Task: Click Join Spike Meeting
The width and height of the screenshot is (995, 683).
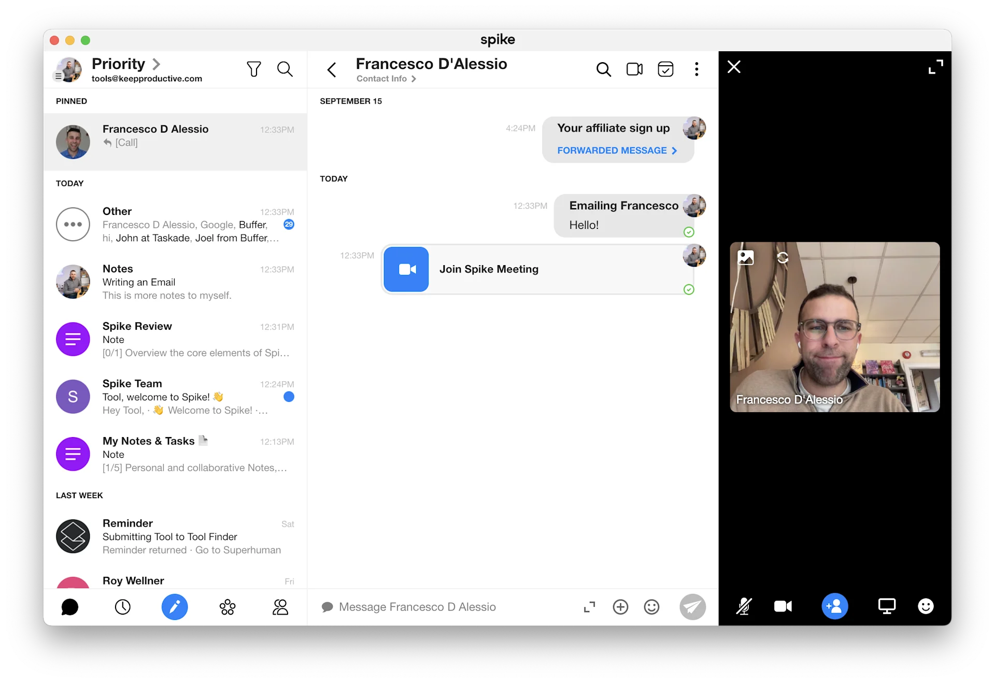Action: 489,269
